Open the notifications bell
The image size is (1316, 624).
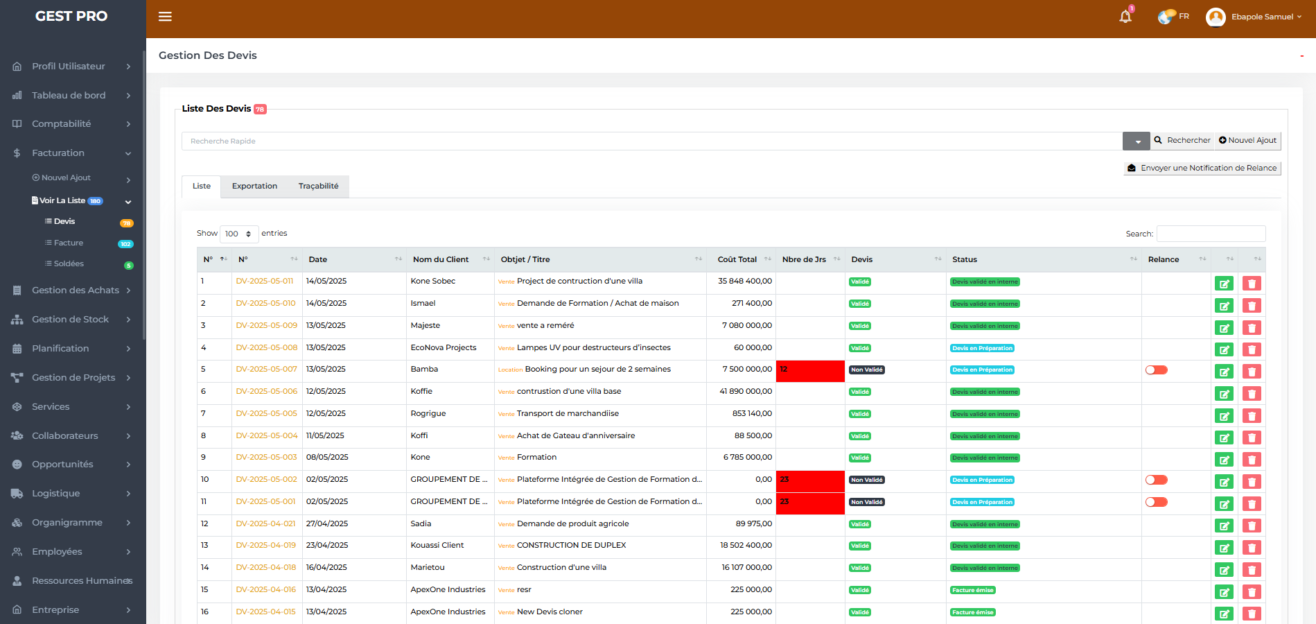[1125, 16]
